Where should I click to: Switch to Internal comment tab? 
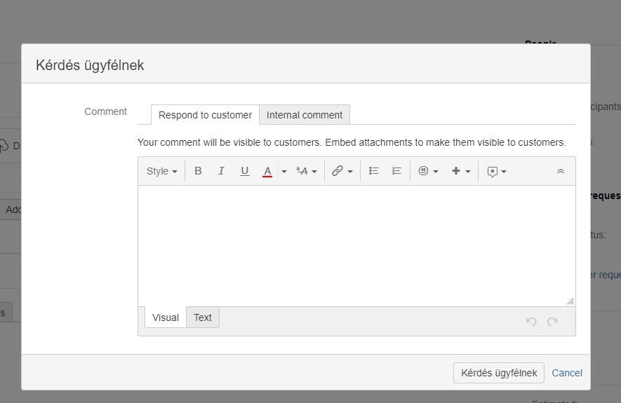pyautogui.click(x=304, y=115)
